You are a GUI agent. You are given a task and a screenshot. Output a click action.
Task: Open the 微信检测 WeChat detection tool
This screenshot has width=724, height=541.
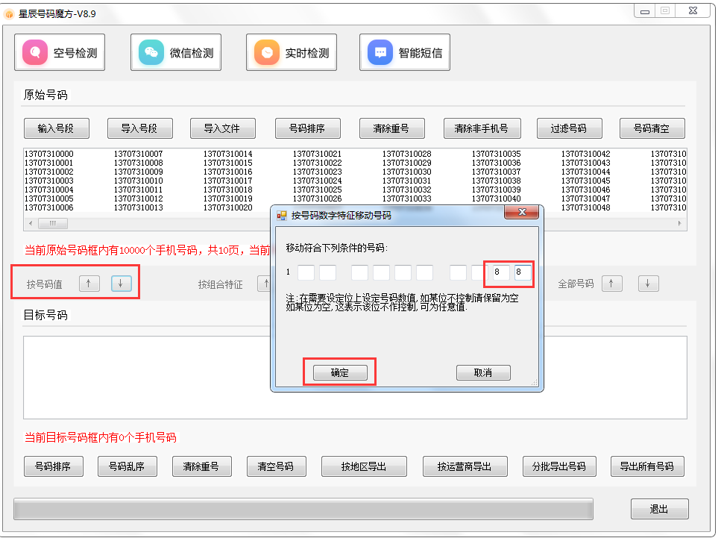coord(175,51)
